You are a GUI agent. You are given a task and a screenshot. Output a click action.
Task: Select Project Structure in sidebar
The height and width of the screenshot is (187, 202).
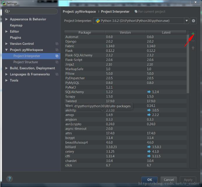pos(26,62)
